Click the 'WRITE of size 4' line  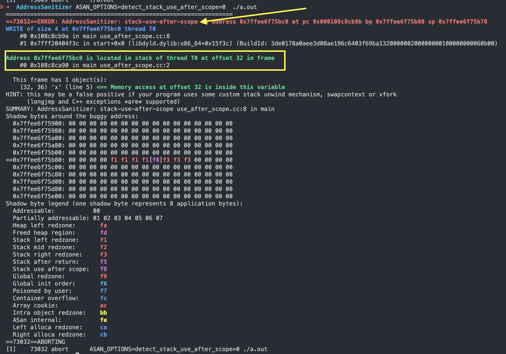point(81,29)
